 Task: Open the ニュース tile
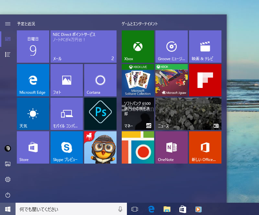(188, 114)
